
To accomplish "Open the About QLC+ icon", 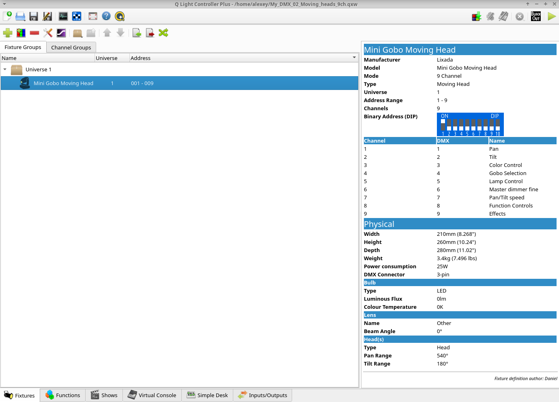I will point(120,16).
